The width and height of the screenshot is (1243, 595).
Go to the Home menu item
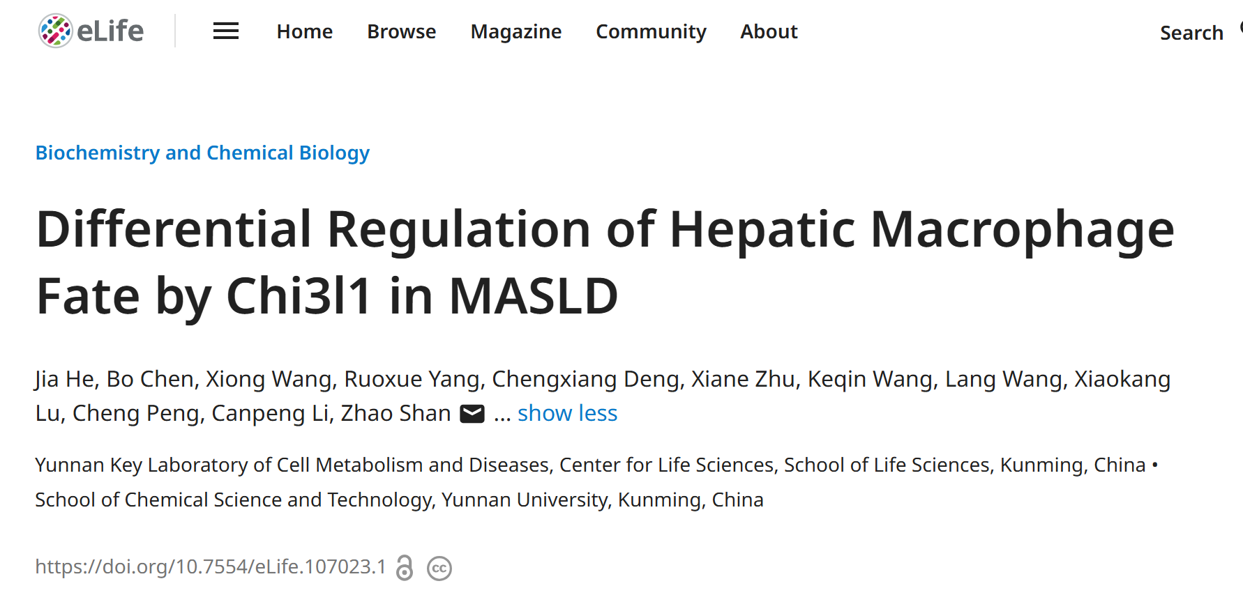[x=304, y=32]
